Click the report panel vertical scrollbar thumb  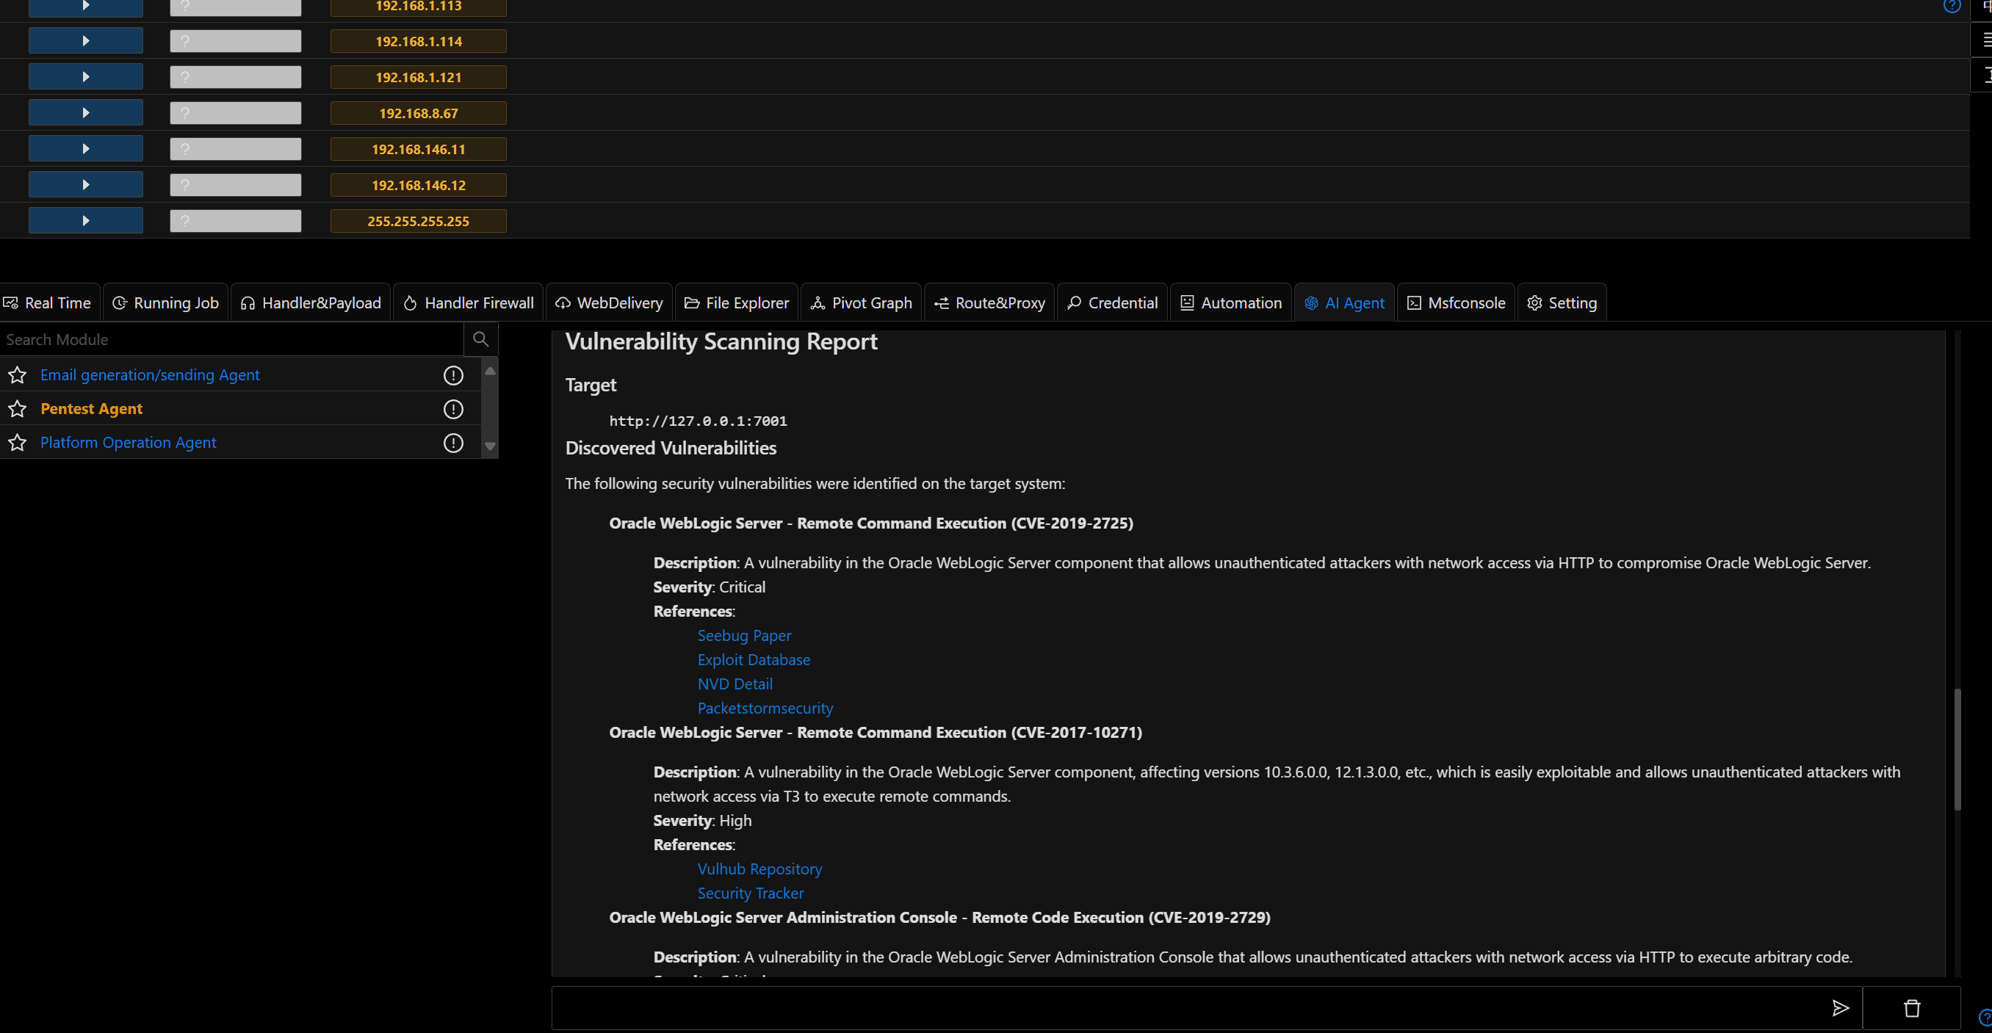coord(1957,748)
